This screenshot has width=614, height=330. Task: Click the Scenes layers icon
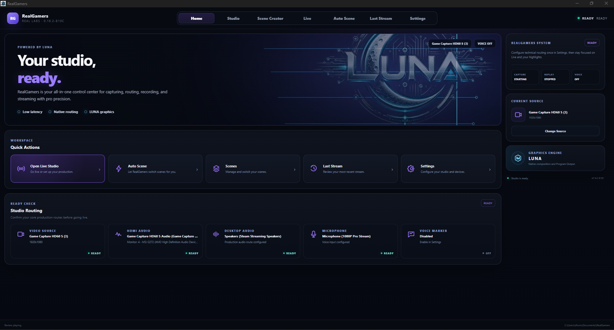216,169
